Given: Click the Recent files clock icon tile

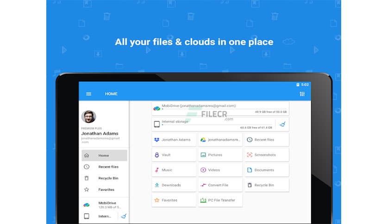Looking at the screenshot, I should click(250, 140).
